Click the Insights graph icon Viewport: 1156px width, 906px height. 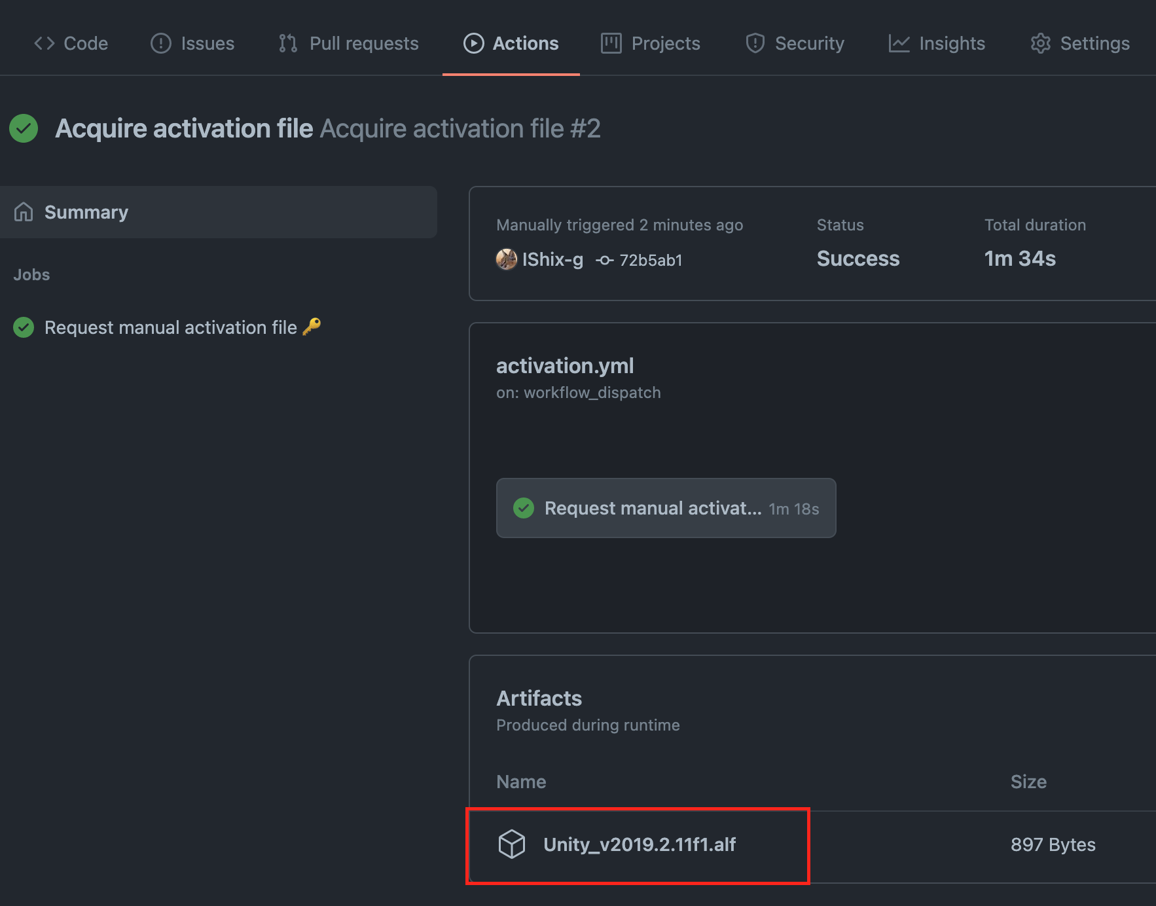(899, 43)
